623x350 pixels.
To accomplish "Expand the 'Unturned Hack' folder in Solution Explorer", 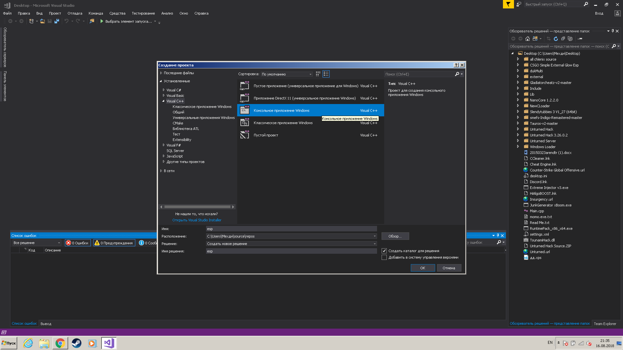I will (x=518, y=129).
